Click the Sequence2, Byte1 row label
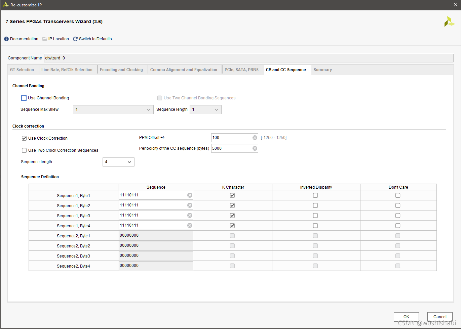Viewport: 461px width, 329px height. pos(73,236)
